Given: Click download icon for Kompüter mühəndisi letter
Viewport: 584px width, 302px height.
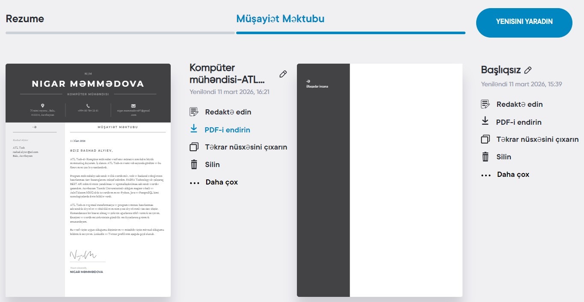Looking at the screenshot, I should click(x=194, y=129).
